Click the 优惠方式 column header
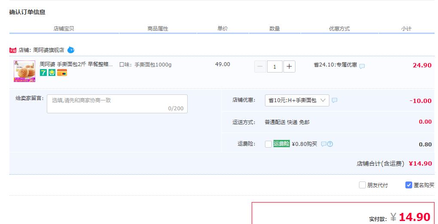438x224 pixels. (339, 28)
